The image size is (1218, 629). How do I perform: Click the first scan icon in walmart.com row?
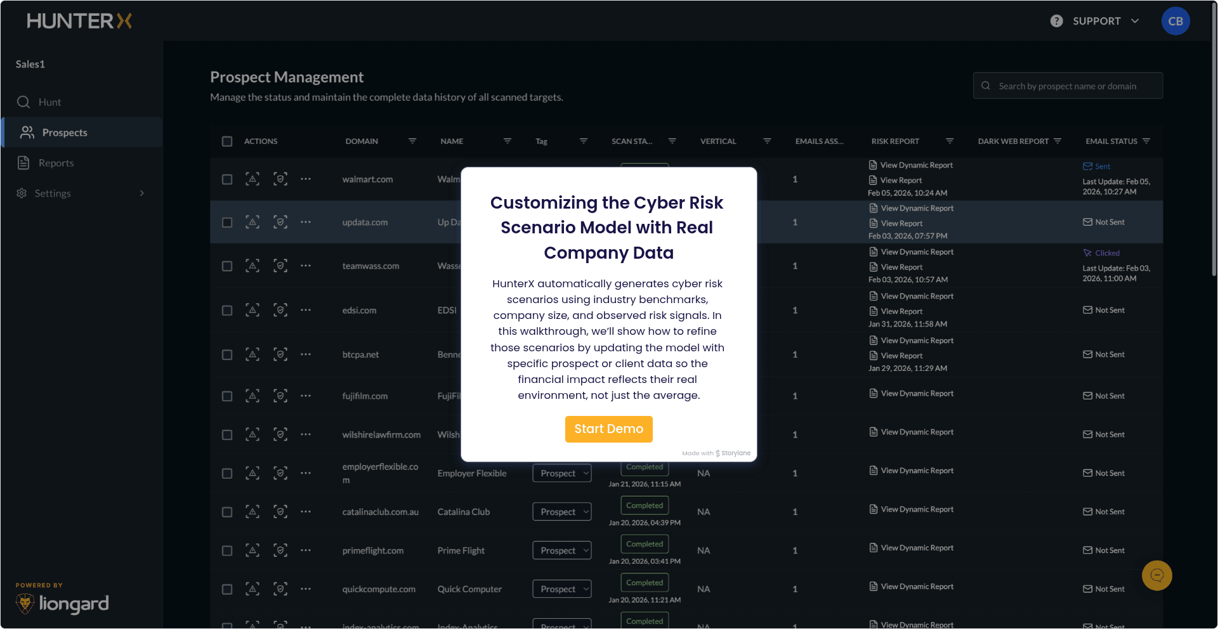point(252,179)
